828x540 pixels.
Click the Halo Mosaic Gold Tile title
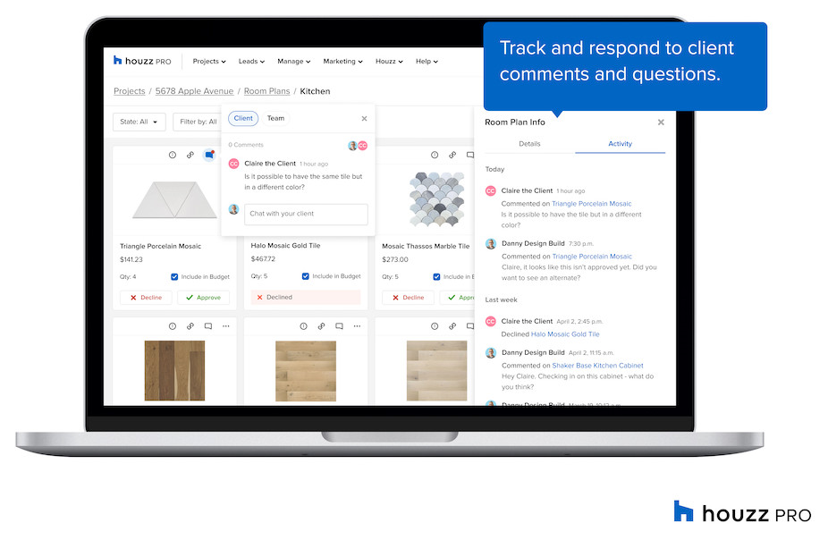[x=285, y=246]
